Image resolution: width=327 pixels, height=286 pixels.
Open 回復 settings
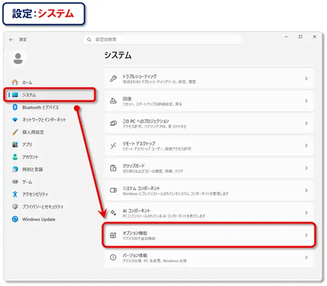209,101
